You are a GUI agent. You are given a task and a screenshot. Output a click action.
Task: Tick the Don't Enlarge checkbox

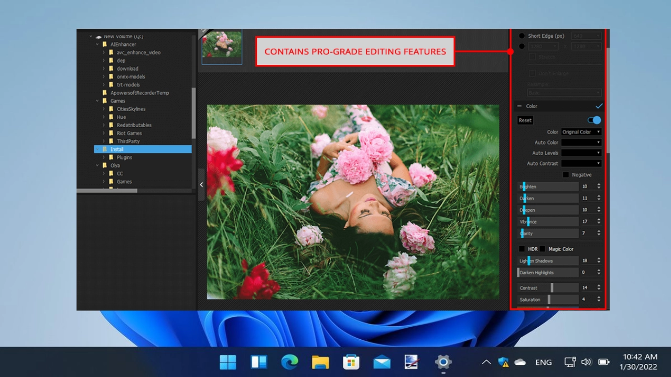click(532, 74)
